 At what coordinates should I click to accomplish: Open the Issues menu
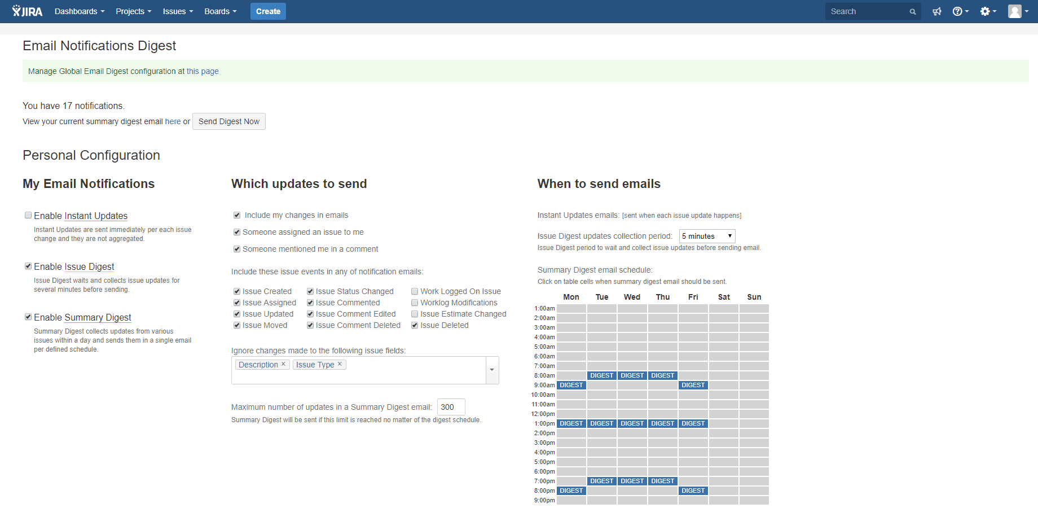[177, 11]
